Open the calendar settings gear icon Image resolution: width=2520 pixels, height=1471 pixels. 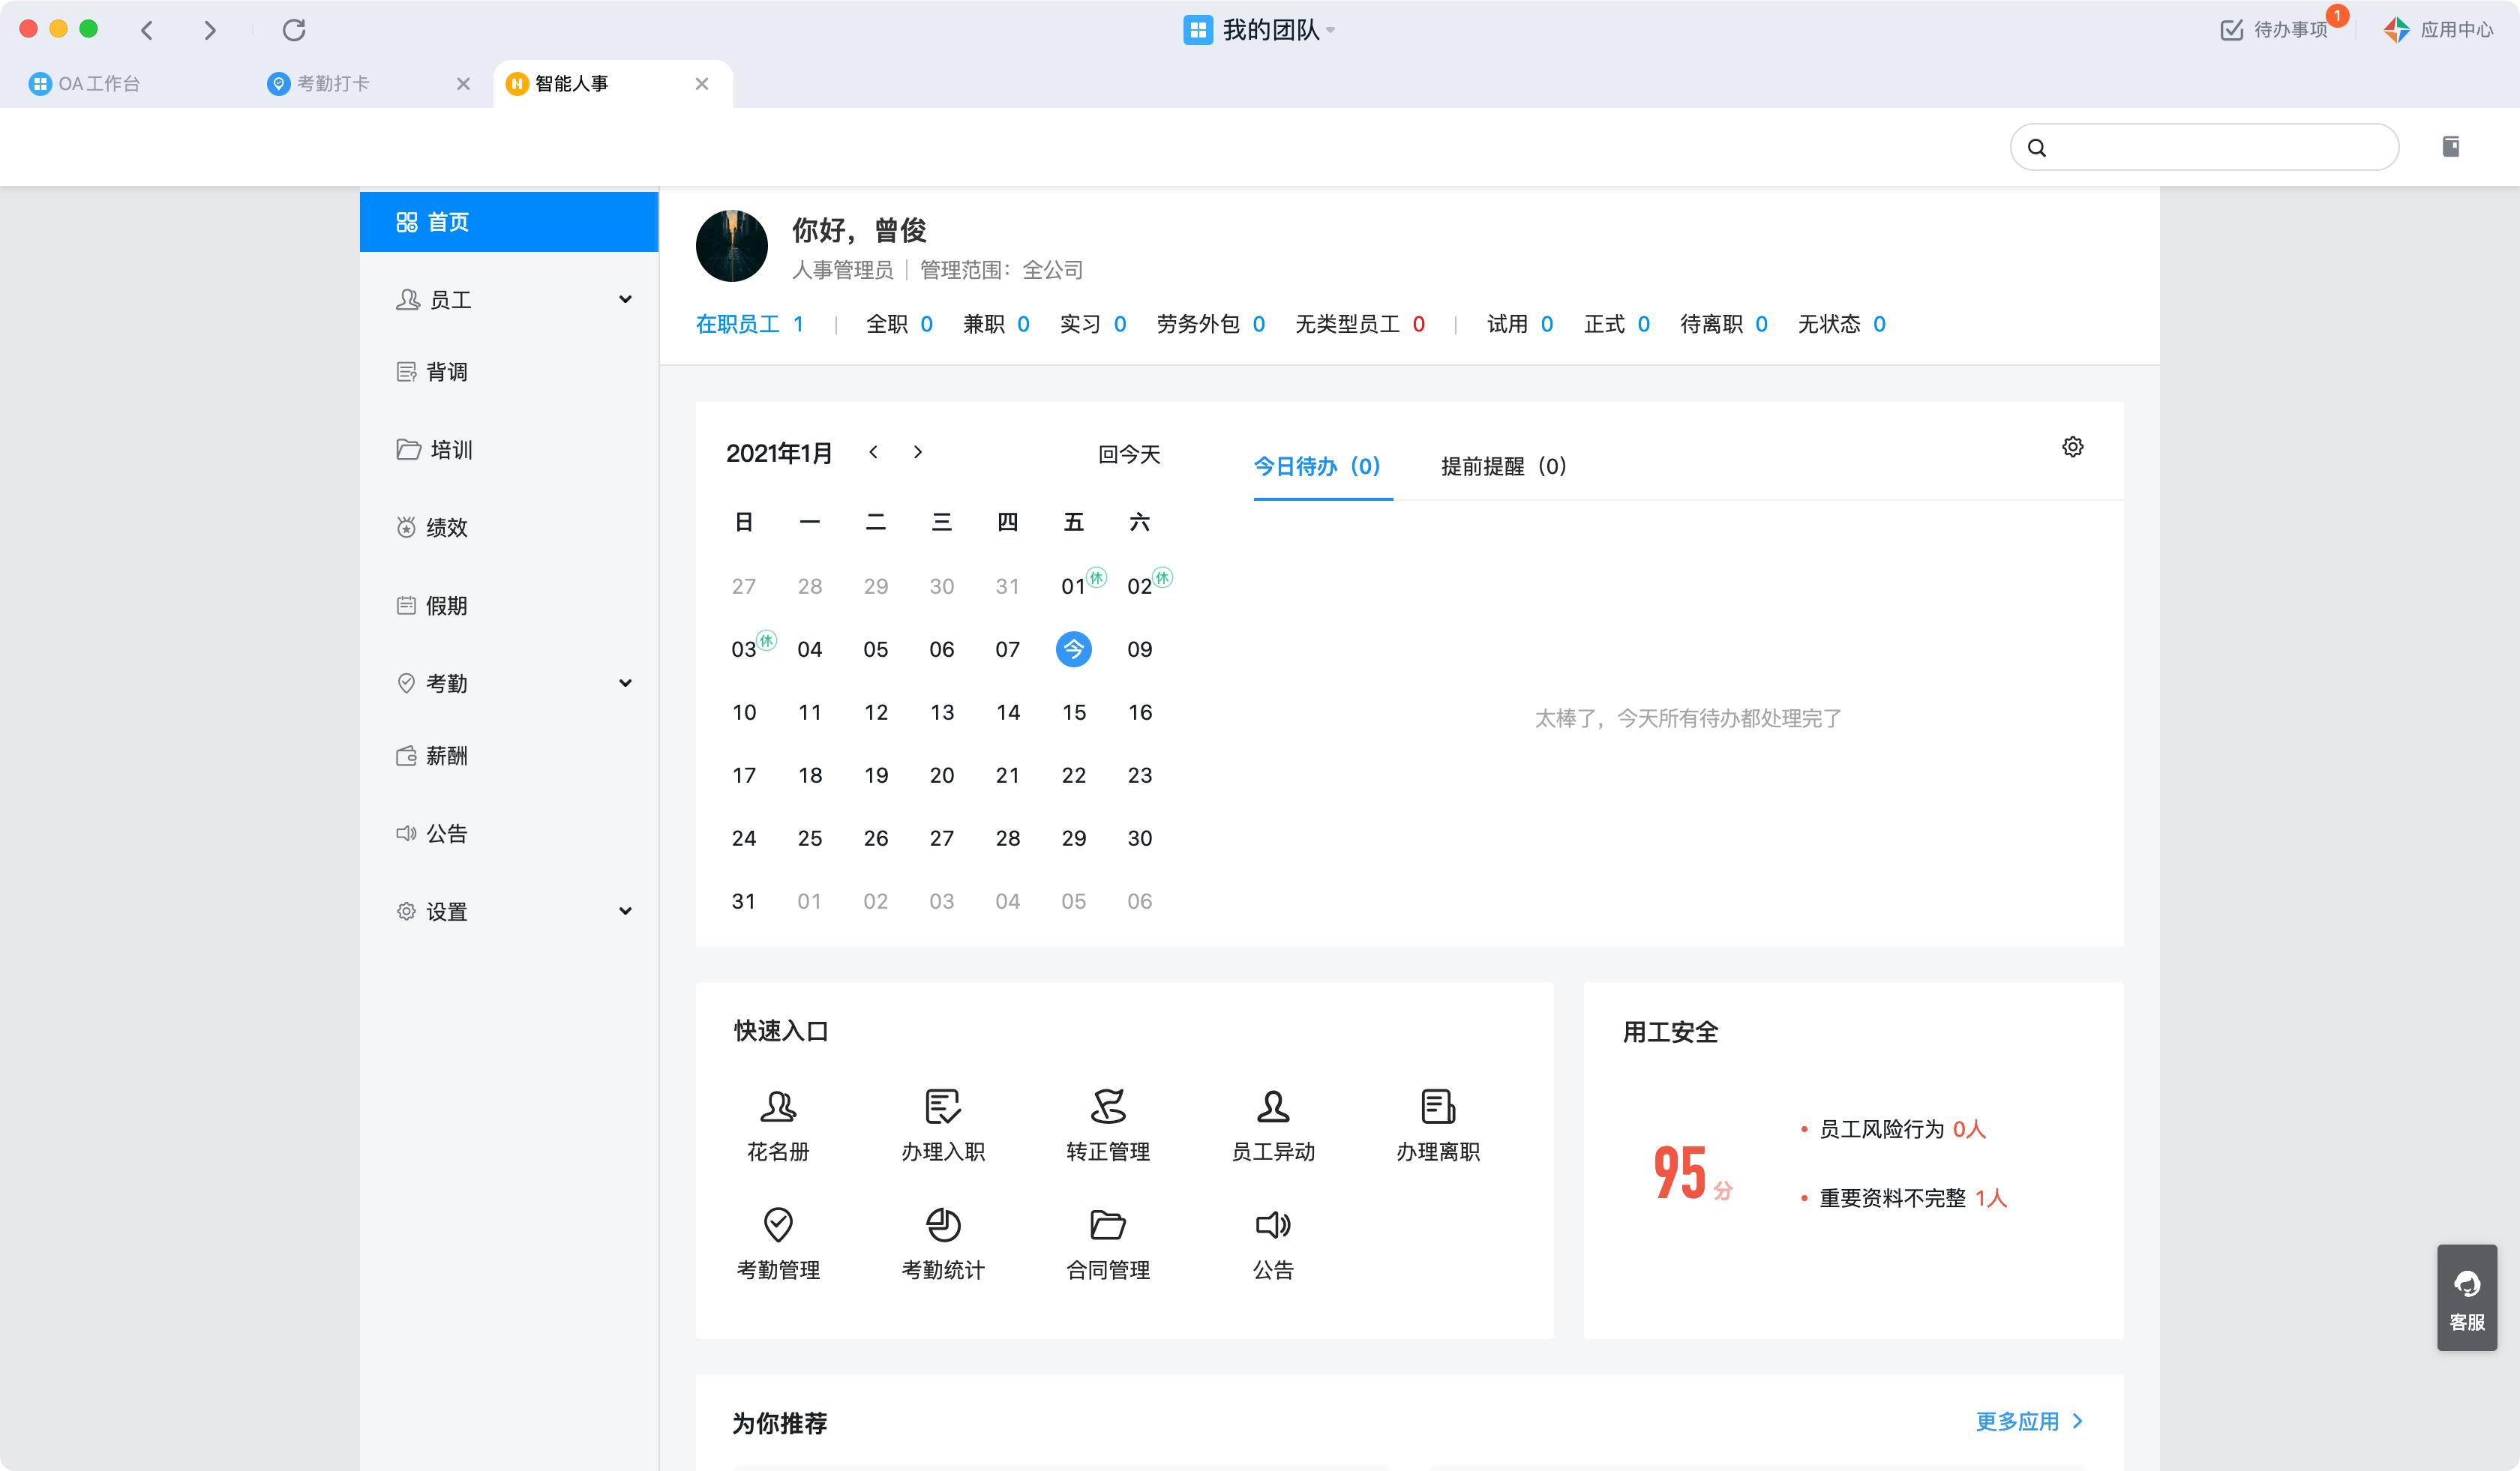pos(2072,447)
